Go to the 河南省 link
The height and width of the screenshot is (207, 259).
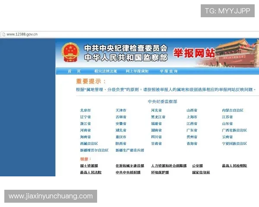pyautogui.click(x=85, y=130)
